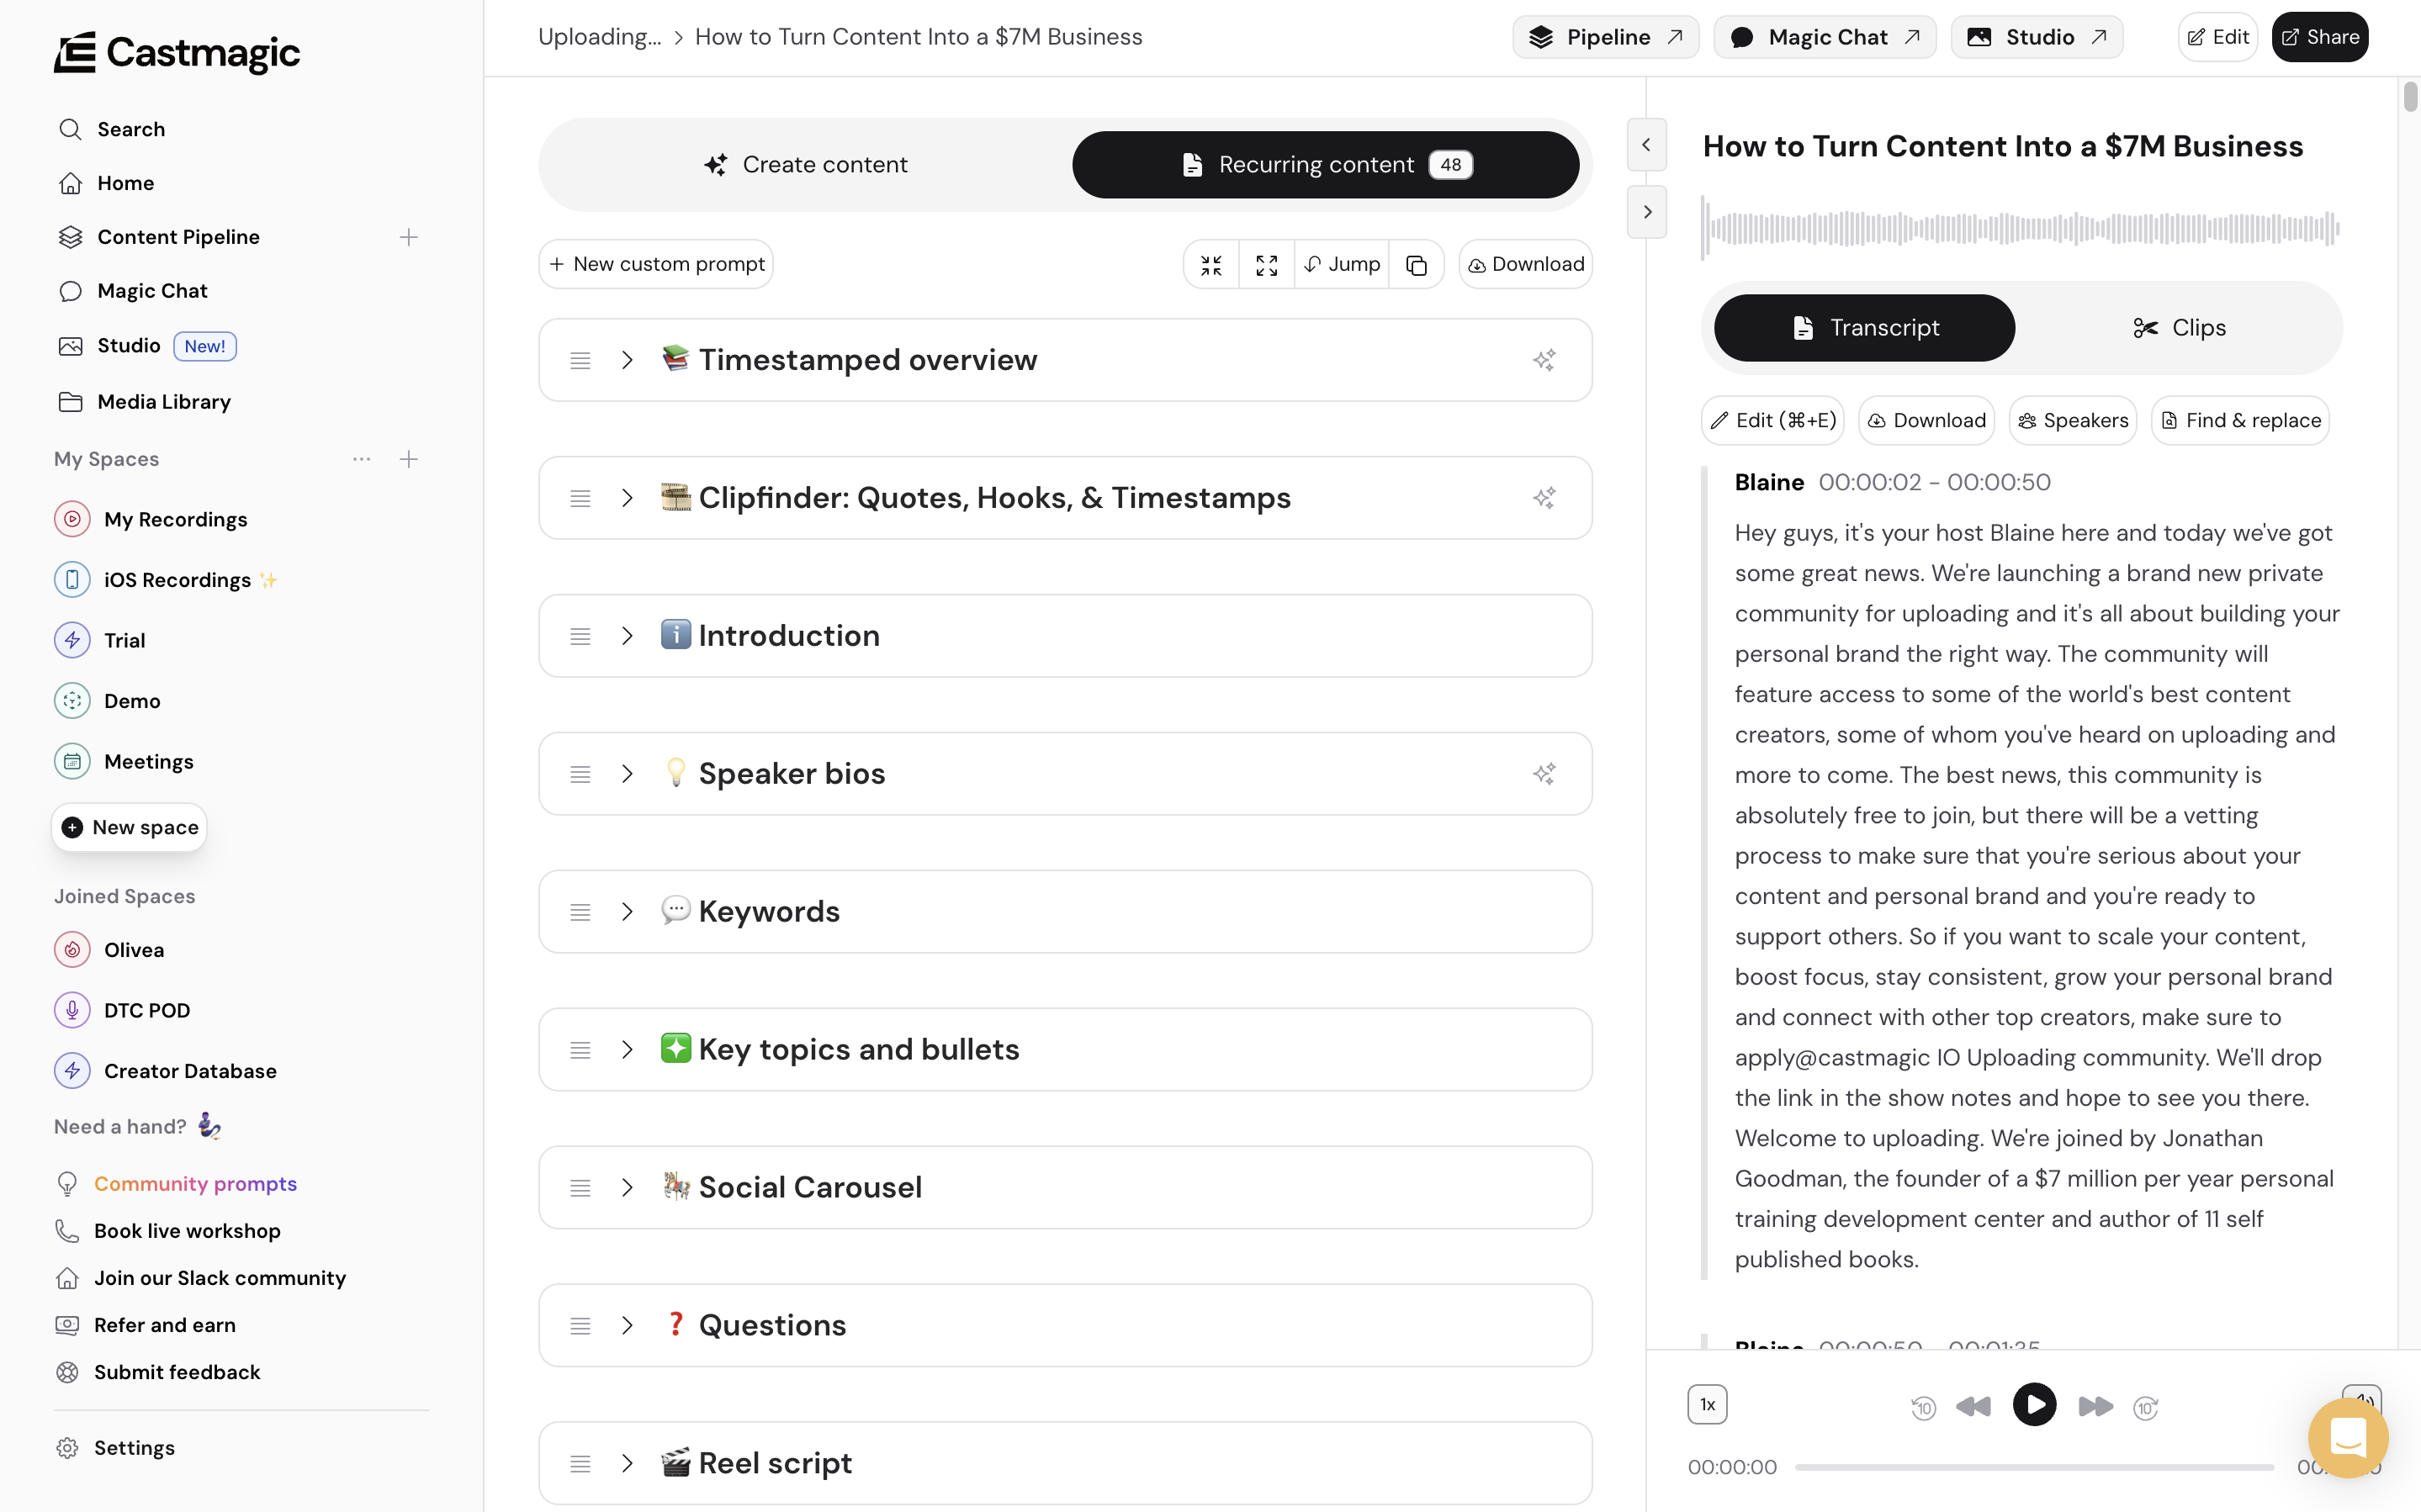Select the Transcript tab

click(x=1864, y=328)
